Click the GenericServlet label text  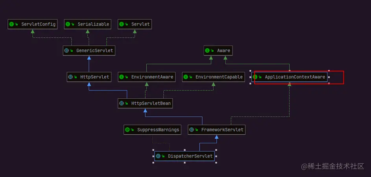tap(95, 51)
